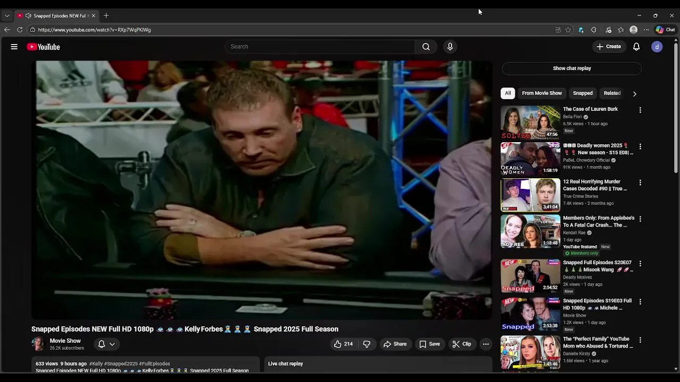The height and width of the screenshot is (382, 680).
Task: Open tab search dropdown arrow
Action: tap(7, 15)
